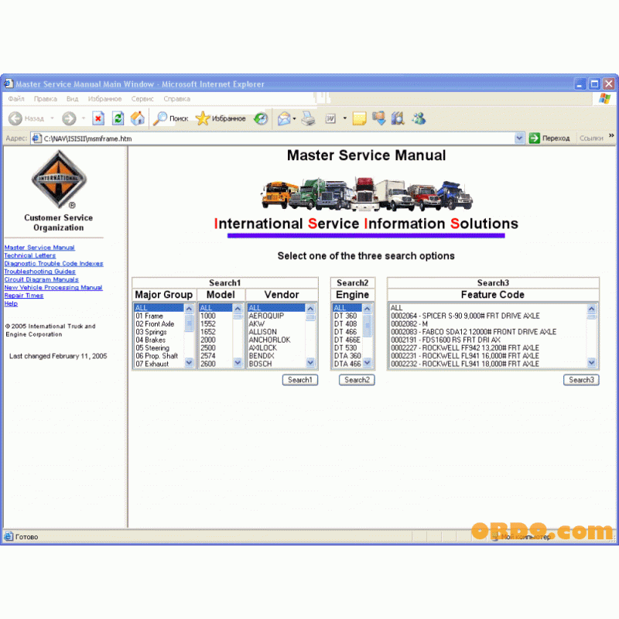Open the Troubleshooting Guides link
Viewport: 619px width, 619px height.
click(x=40, y=272)
